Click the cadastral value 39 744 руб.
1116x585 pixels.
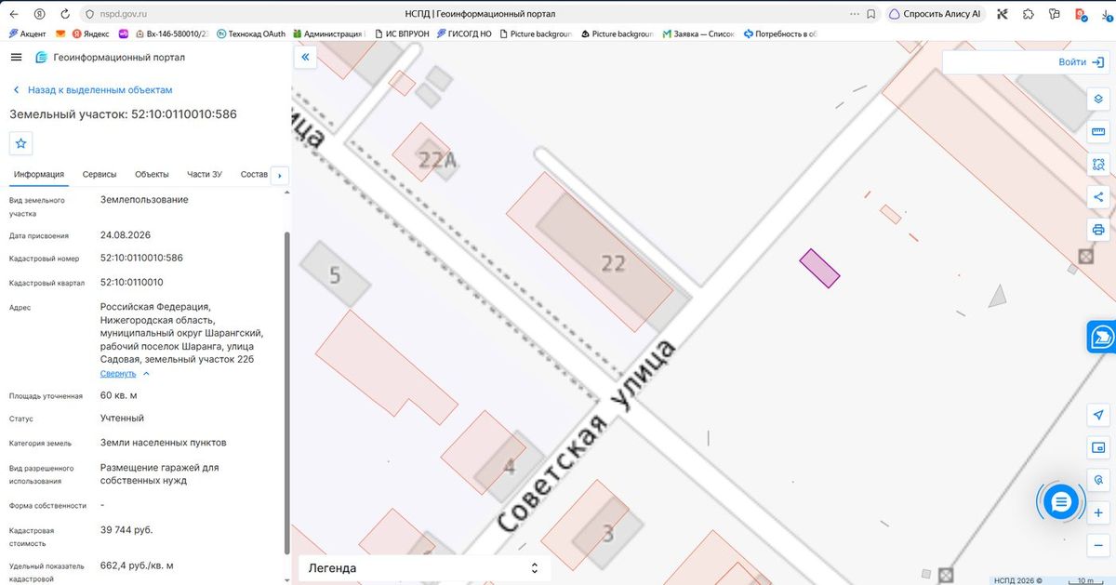click(126, 530)
